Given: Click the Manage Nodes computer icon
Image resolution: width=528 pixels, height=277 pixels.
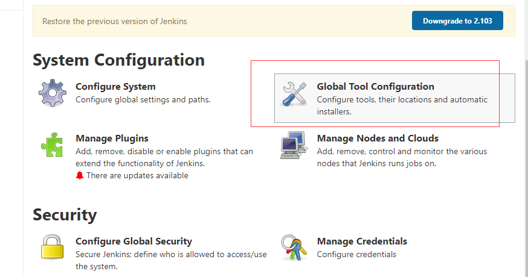Looking at the screenshot, I should (294, 145).
